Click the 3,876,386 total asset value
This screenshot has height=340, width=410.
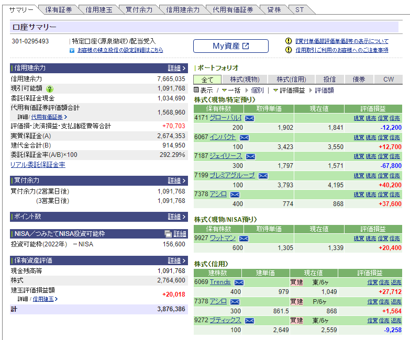point(171,309)
